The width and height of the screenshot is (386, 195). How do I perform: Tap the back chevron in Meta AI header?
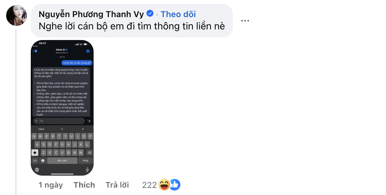click(x=34, y=51)
